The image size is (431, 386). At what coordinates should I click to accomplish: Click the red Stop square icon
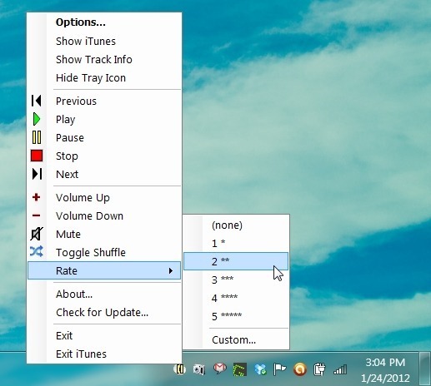coord(37,156)
